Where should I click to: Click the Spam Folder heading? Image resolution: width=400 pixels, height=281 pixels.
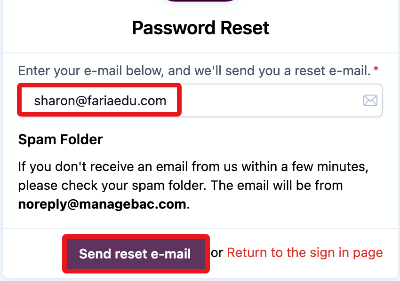pyautogui.click(x=60, y=140)
